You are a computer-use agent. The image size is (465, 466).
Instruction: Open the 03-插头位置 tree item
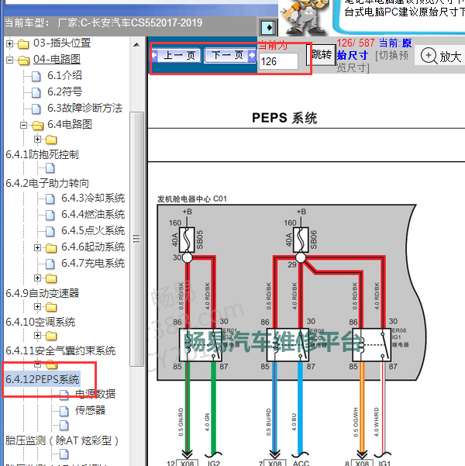click(x=62, y=43)
